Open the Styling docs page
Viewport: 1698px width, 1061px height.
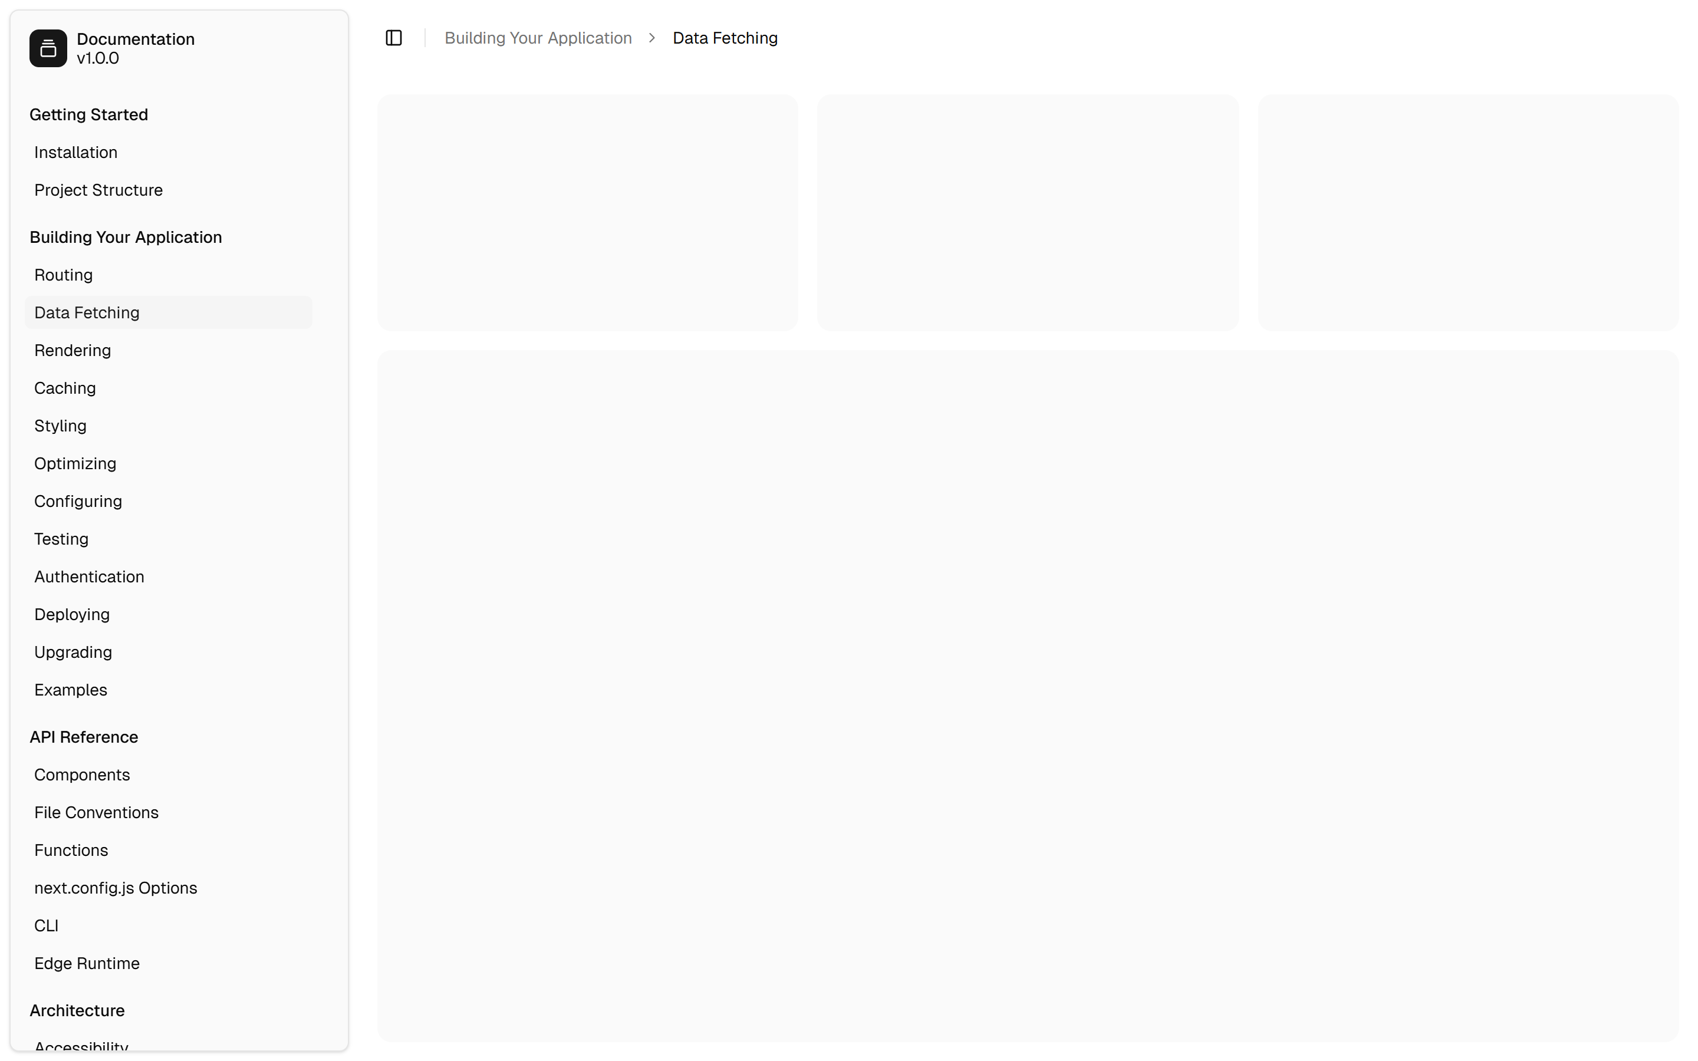click(x=60, y=426)
